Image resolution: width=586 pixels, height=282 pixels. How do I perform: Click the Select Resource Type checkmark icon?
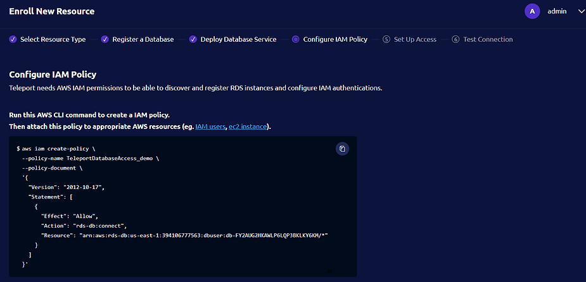pos(13,39)
